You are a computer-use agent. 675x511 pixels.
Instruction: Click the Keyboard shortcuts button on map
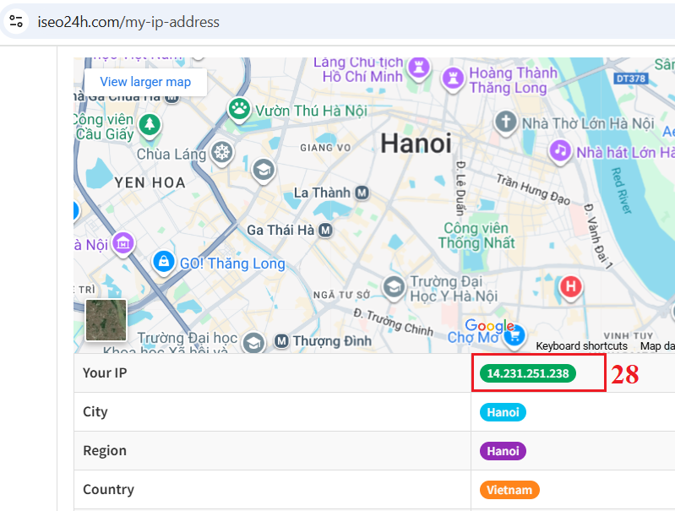(x=581, y=345)
